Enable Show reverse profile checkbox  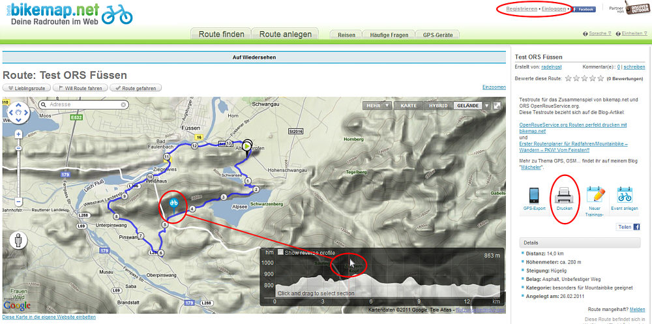281,252
